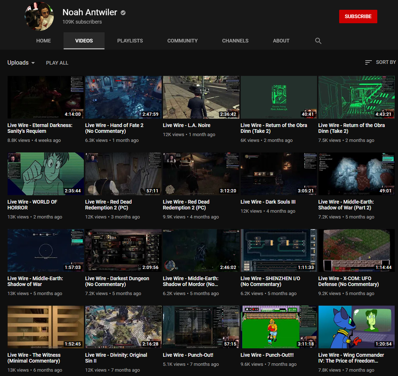
Task: Click Darkest Dungeon thumbnail
Action: coord(123,250)
